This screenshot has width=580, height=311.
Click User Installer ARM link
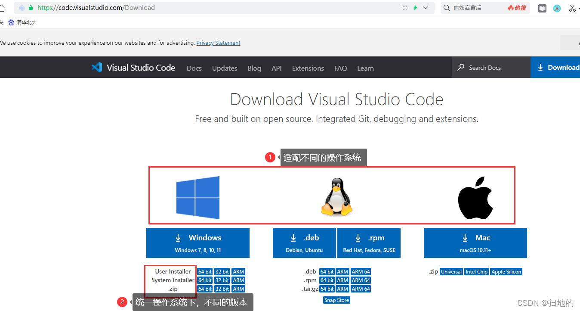[238, 272]
